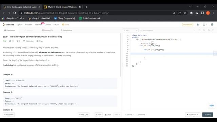Screen dimensions: 217x122
Task: Click the curly braces format icon
Action: pyautogui.click(x=199, y=30)
